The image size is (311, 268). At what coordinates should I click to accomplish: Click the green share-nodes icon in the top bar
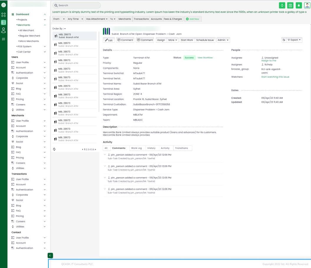(282, 5)
